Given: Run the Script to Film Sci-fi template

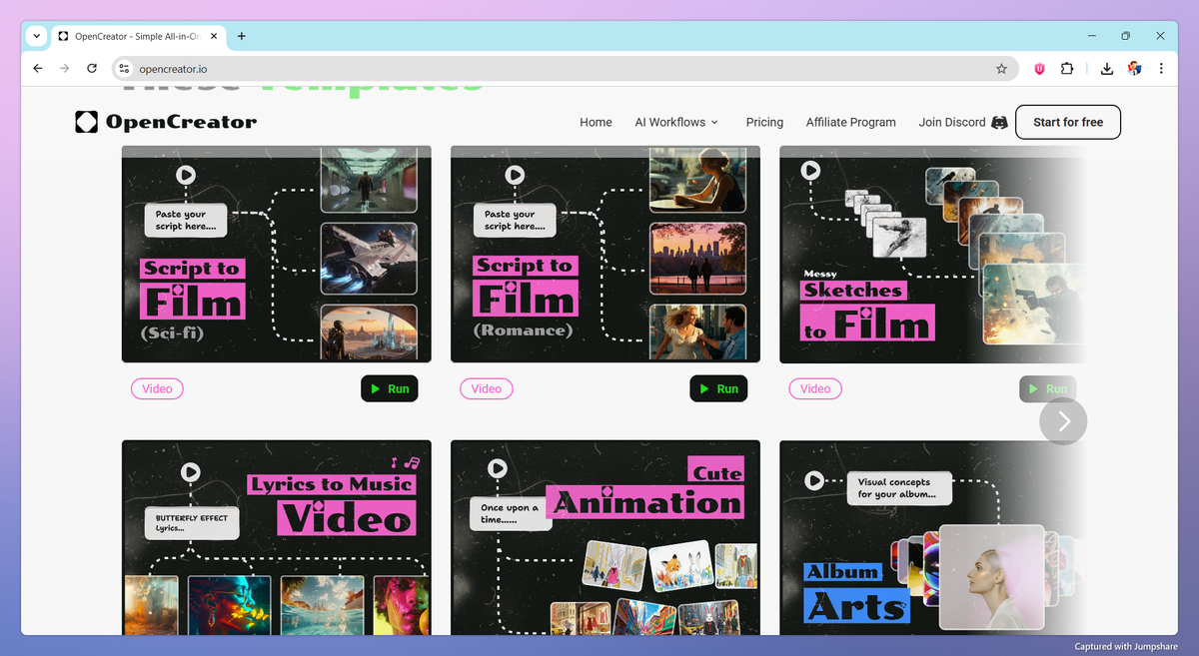Looking at the screenshot, I should click(x=390, y=388).
